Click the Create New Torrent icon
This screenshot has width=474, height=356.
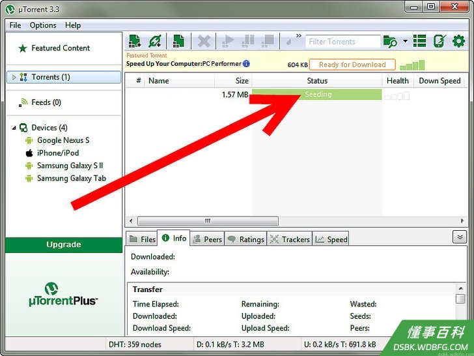[x=178, y=41]
